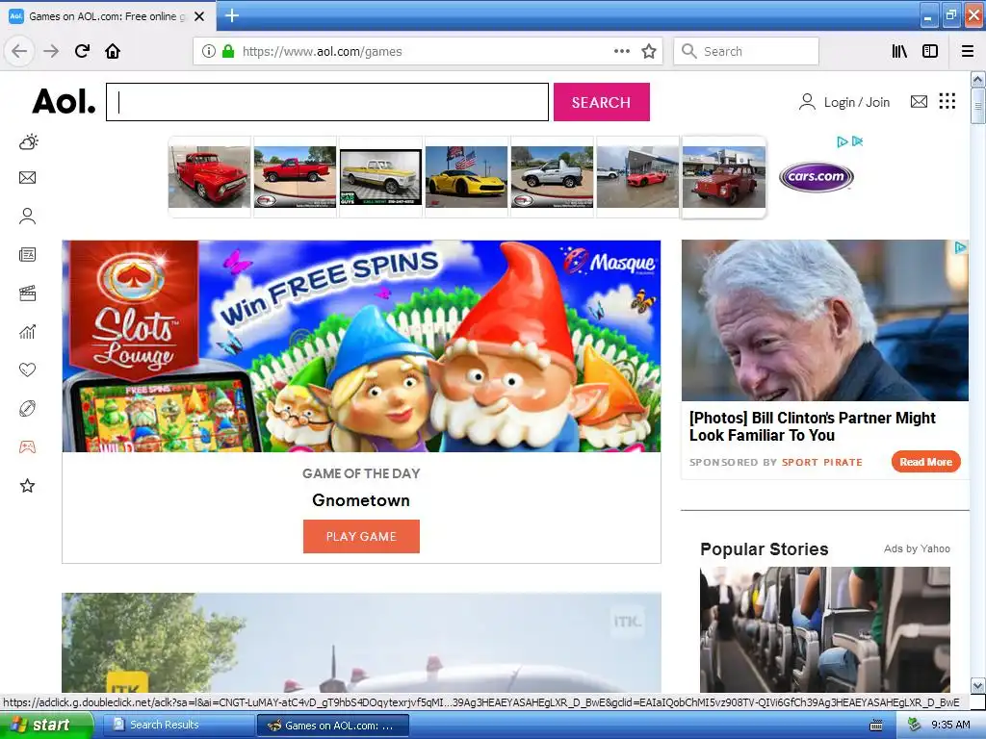Open the entertainment clapperboard icon in sidebar

point(28,293)
